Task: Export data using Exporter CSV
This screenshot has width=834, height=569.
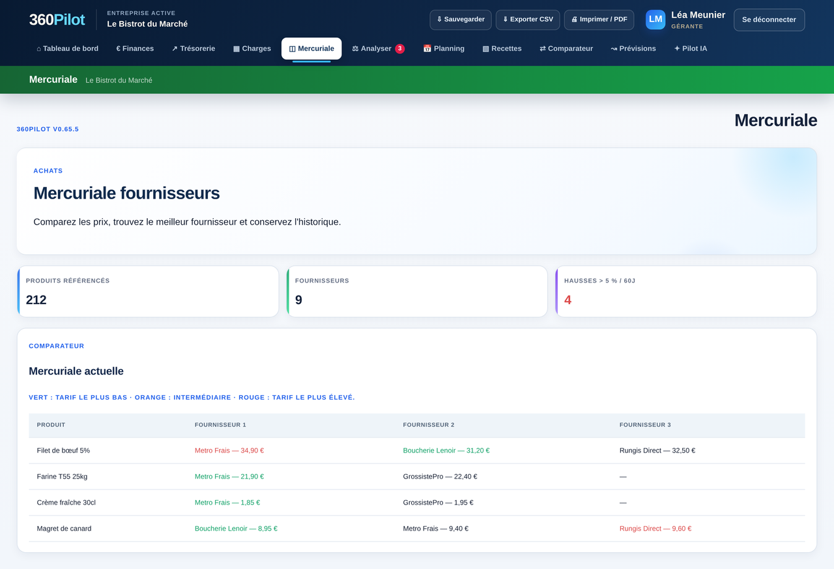Action: click(x=528, y=20)
